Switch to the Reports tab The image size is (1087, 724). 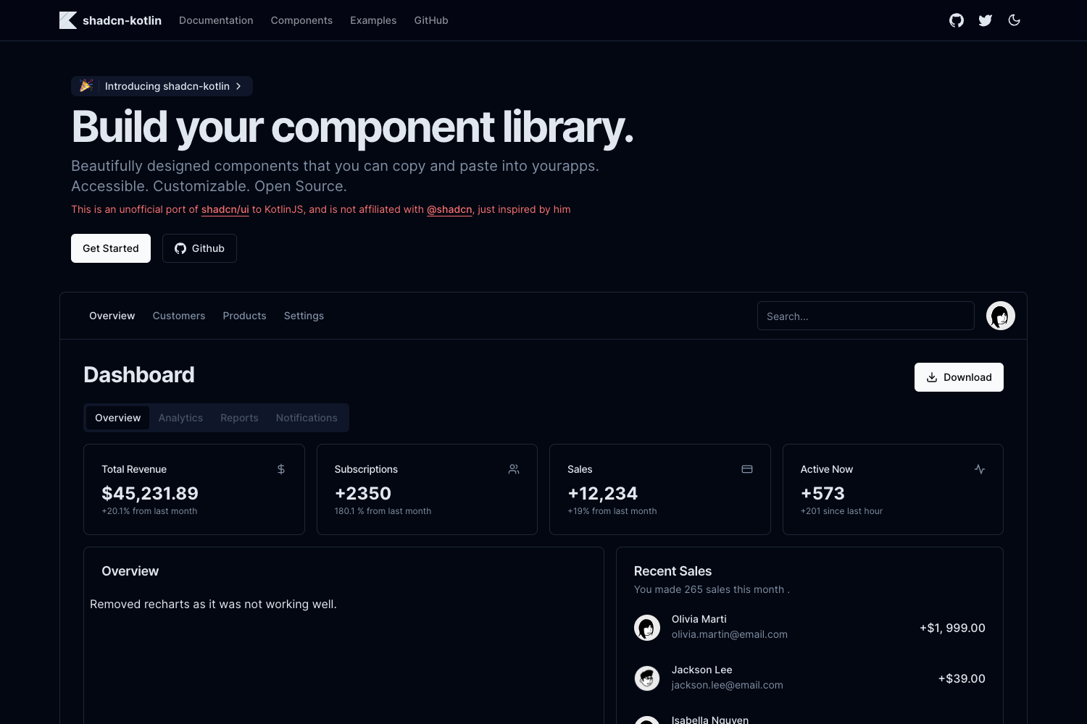[x=239, y=418]
